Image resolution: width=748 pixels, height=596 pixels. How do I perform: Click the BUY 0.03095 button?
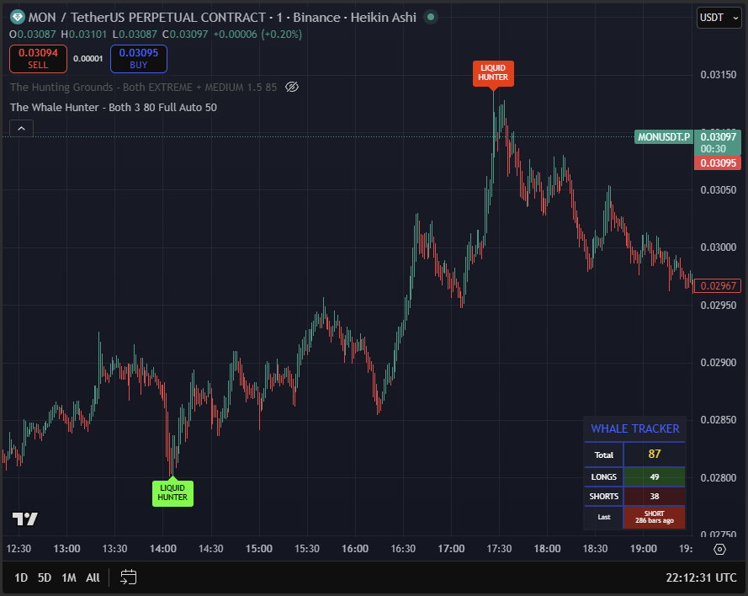pyautogui.click(x=137, y=59)
